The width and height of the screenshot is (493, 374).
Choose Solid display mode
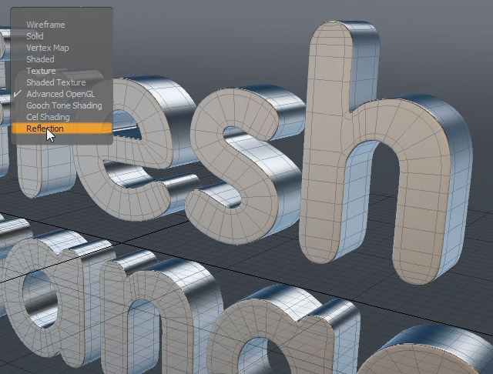point(62,36)
